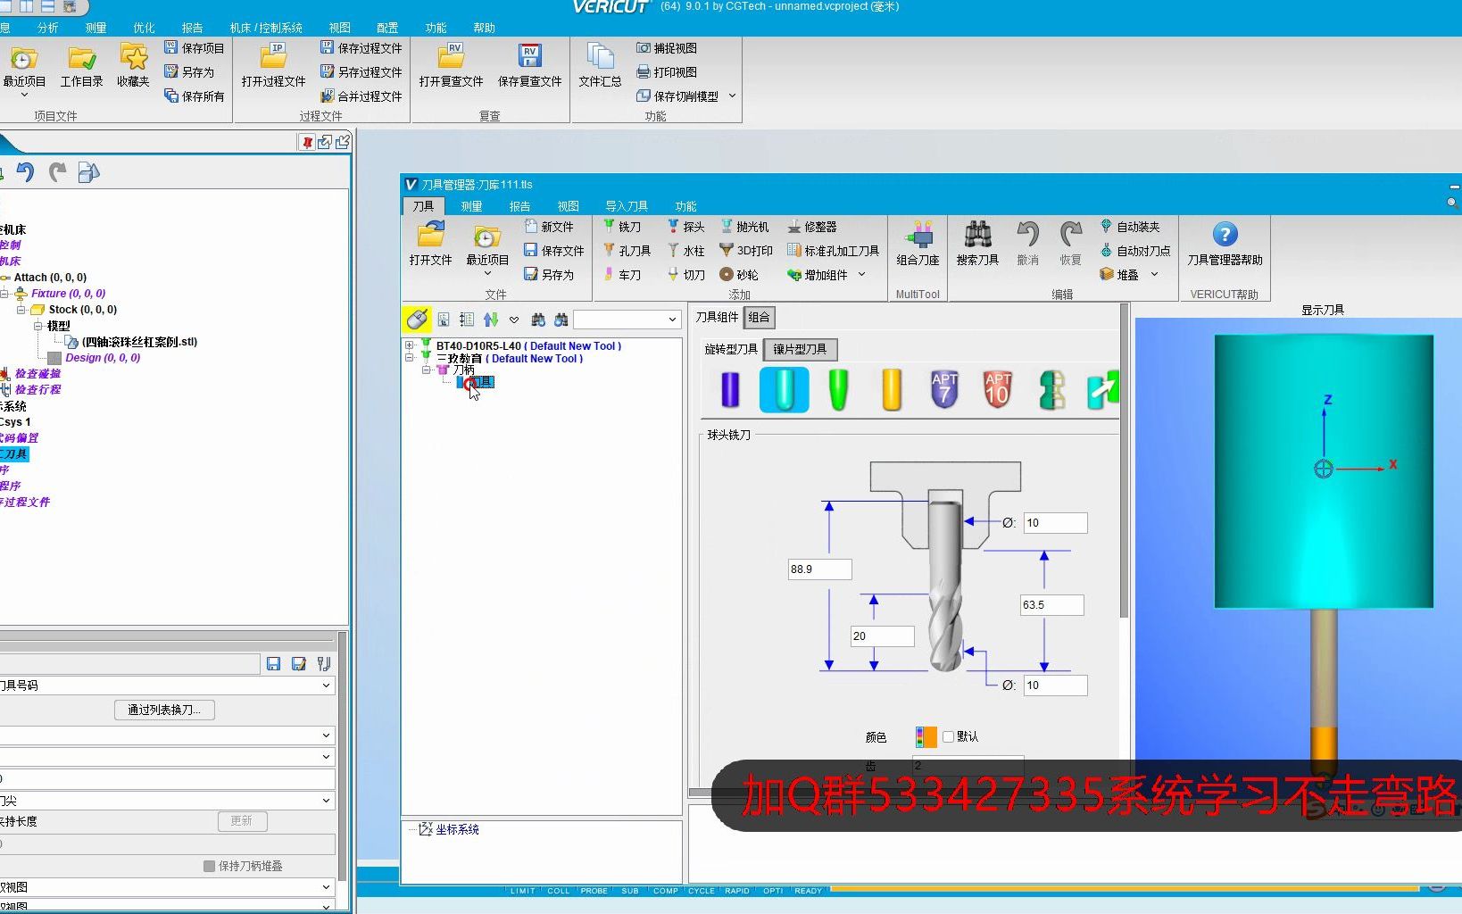Add a 3D print (3D打印) tool
Image resolution: width=1462 pixels, height=914 pixels.
point(746,251)
